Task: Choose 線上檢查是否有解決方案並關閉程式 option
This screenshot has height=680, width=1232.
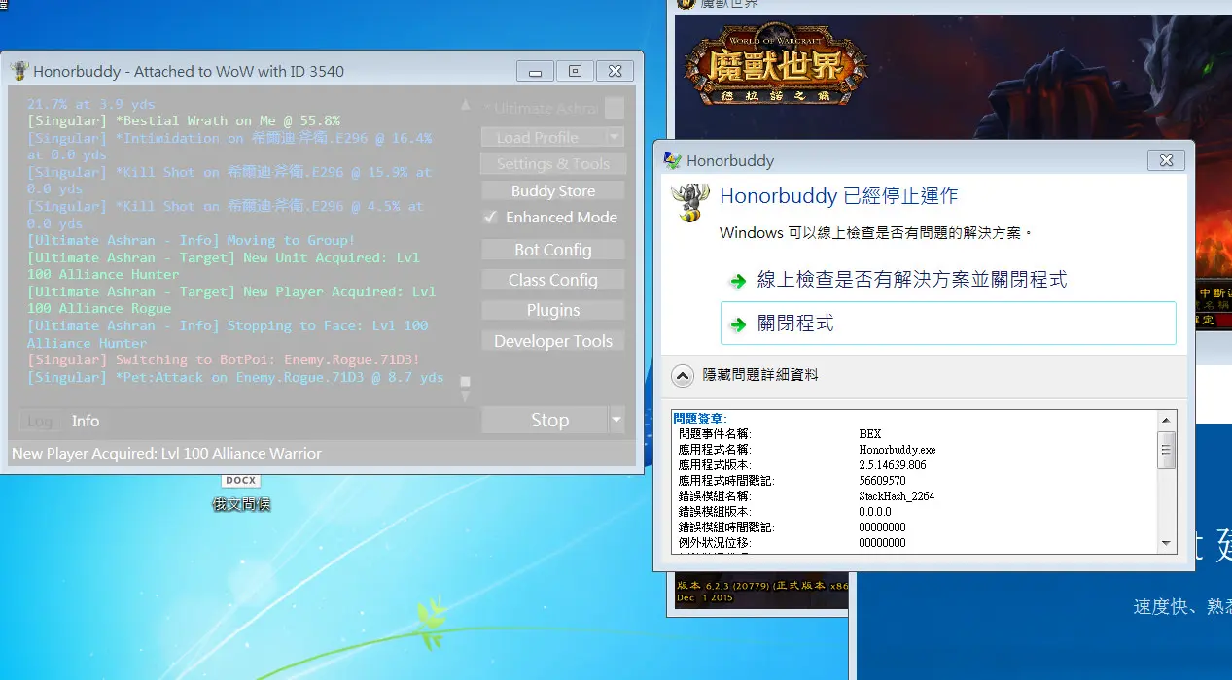Action: click(948, 281)
